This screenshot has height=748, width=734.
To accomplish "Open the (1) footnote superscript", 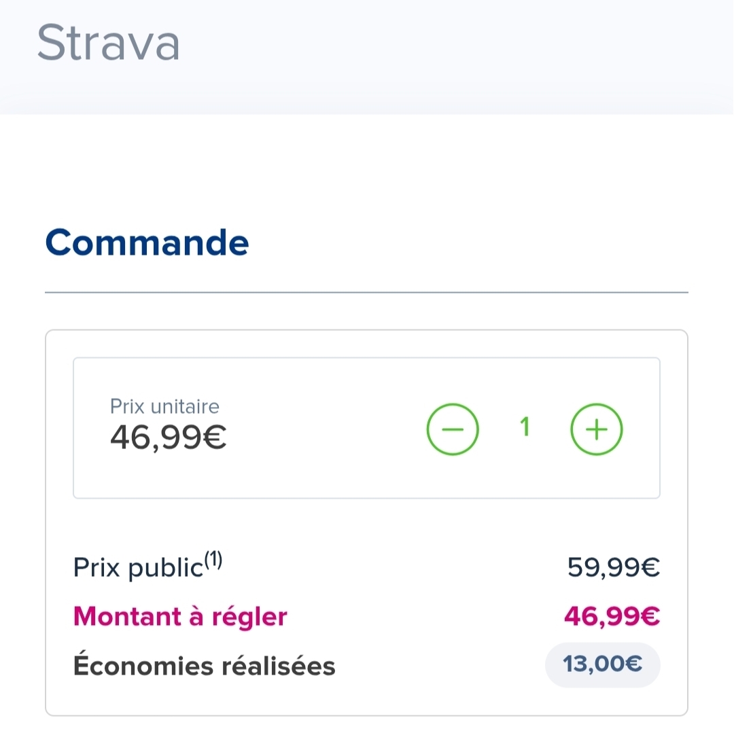I will point(213,561).
